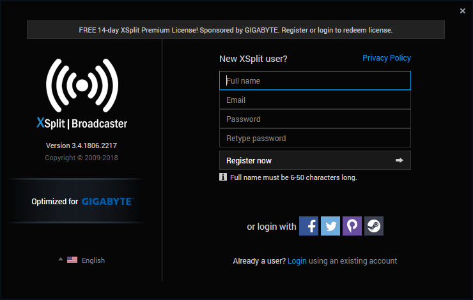Click the US flag language icon
Image resolution: width=473 pixels, height=300 pixels.
tap(72, 260)
